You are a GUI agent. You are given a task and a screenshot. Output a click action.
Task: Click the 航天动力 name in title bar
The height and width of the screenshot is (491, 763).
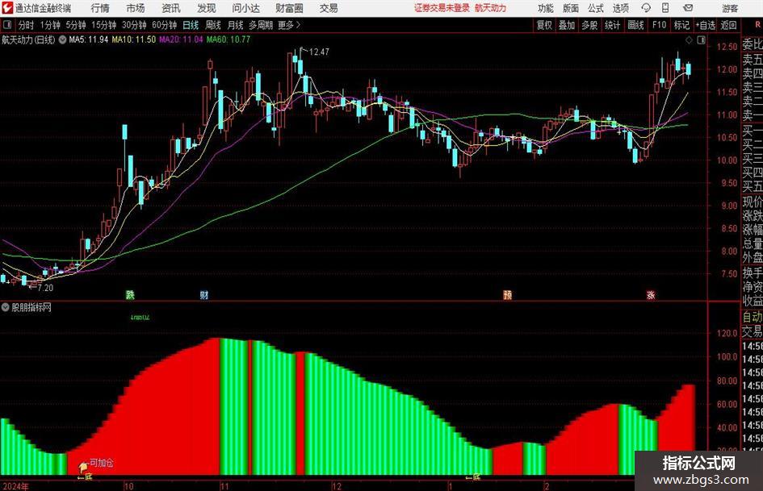click(491, 8)
